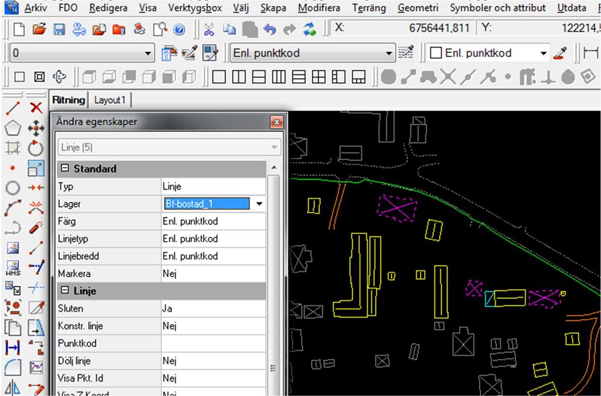This screenshot has width=601, height=396.
Task: Select the four-viewport grid layout
Action: pos(318,77)
